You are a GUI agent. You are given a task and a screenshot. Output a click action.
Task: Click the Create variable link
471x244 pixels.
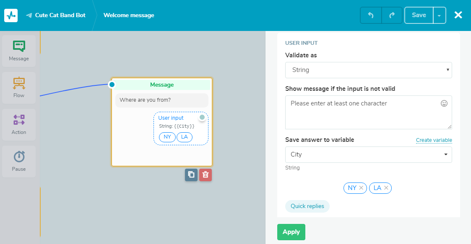[x=434, y=140]
